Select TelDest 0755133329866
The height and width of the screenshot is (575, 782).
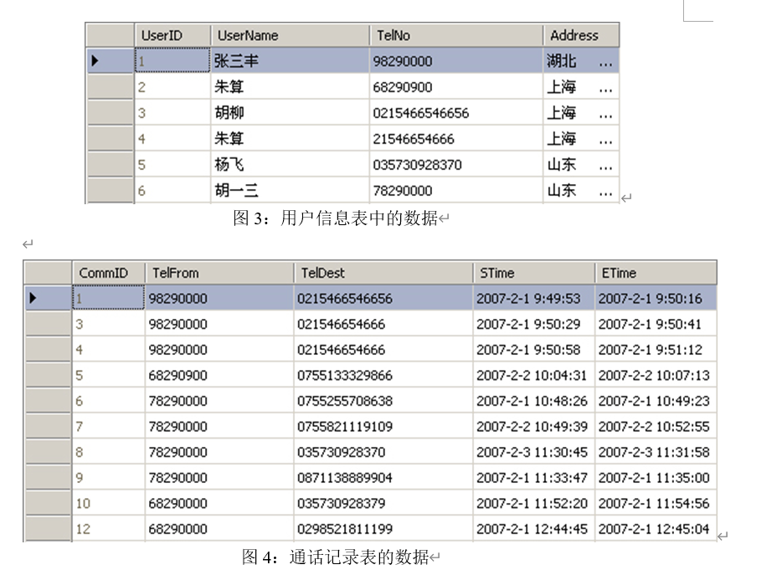coord(383,375)
